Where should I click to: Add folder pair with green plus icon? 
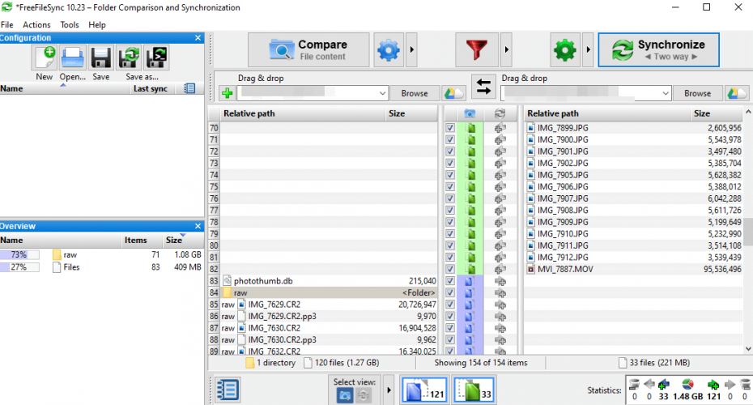tap(228, 93)
